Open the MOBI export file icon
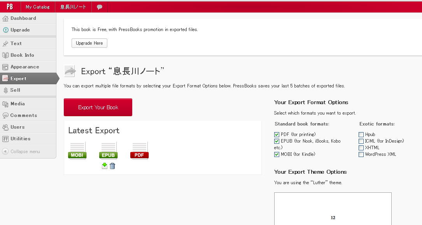Image resolution: width=422 pixels, height=225 pixels. tap(77, 151)
